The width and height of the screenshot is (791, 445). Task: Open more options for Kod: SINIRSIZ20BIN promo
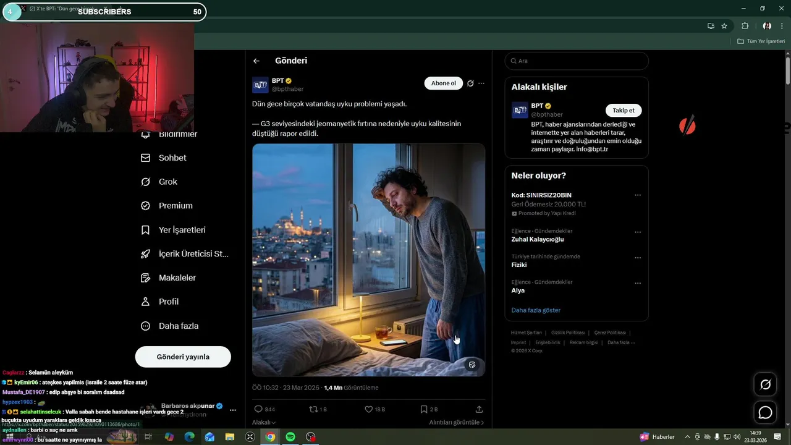click(638, 195)
